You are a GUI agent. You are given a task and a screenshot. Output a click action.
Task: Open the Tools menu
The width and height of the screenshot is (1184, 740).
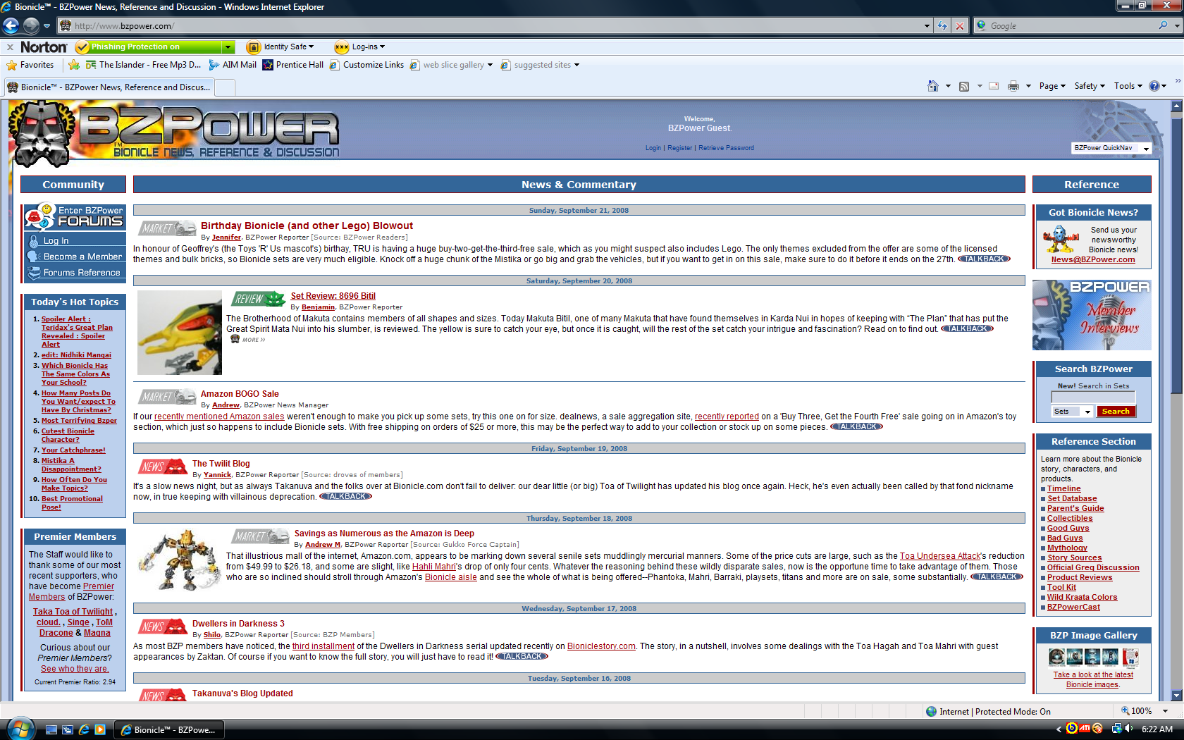(1128, 86)
